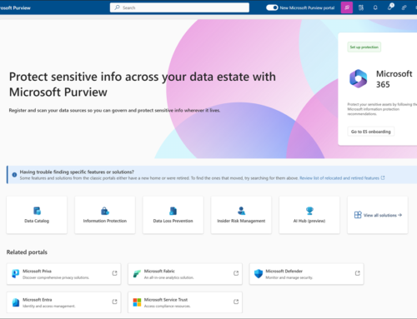The image size is (417, 319).
Task: Click the pink highlighted header icon
Action: point(347,7)
